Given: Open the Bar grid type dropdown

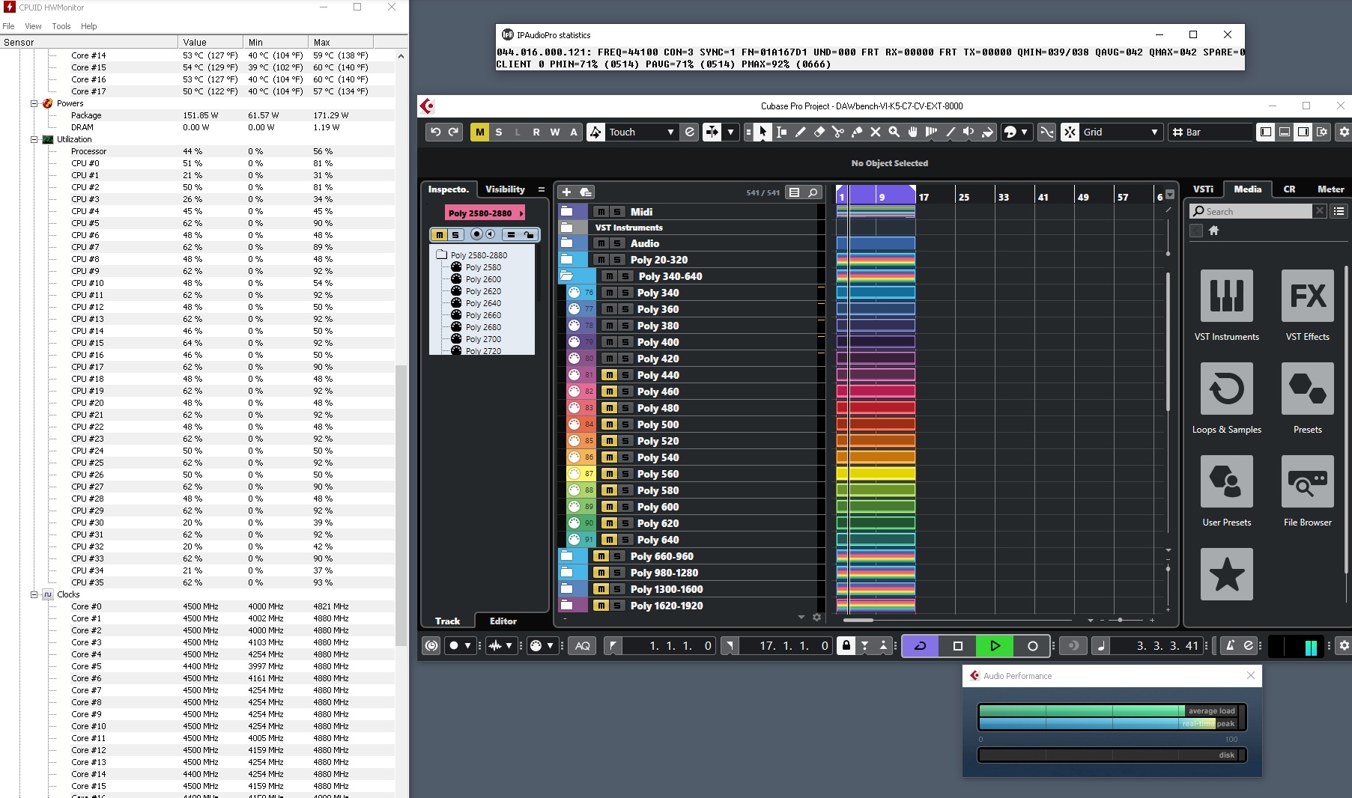Looking at the screenshot, I should [1211, 132].
